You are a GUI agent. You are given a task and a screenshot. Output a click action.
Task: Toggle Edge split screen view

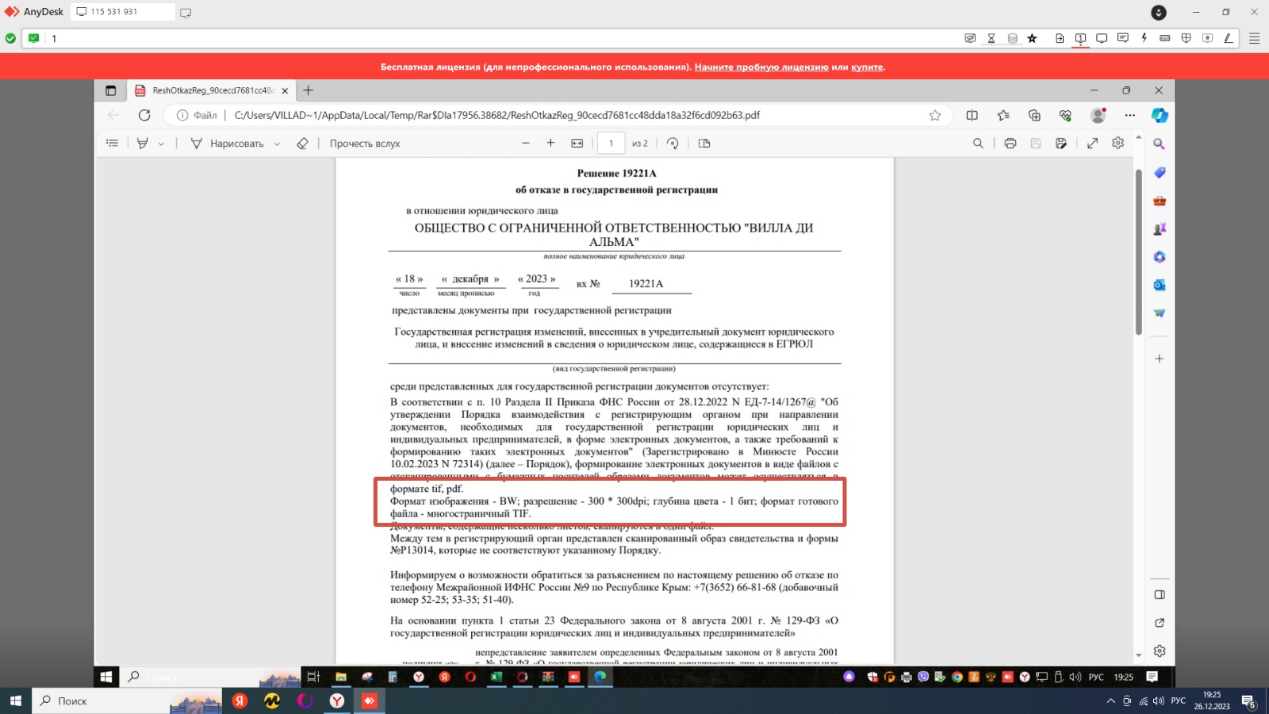point(972,115)
